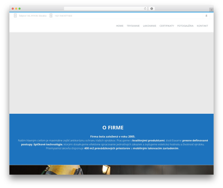Screen dimensions: 223x188
Task: Click 'špičkové technológie' bold text
Action: click(48, 144)
